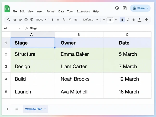Image resolution: width=156 pixels, height=117 pixels.
Task: Select the Structure cell
Action: (x=33, y=54)
